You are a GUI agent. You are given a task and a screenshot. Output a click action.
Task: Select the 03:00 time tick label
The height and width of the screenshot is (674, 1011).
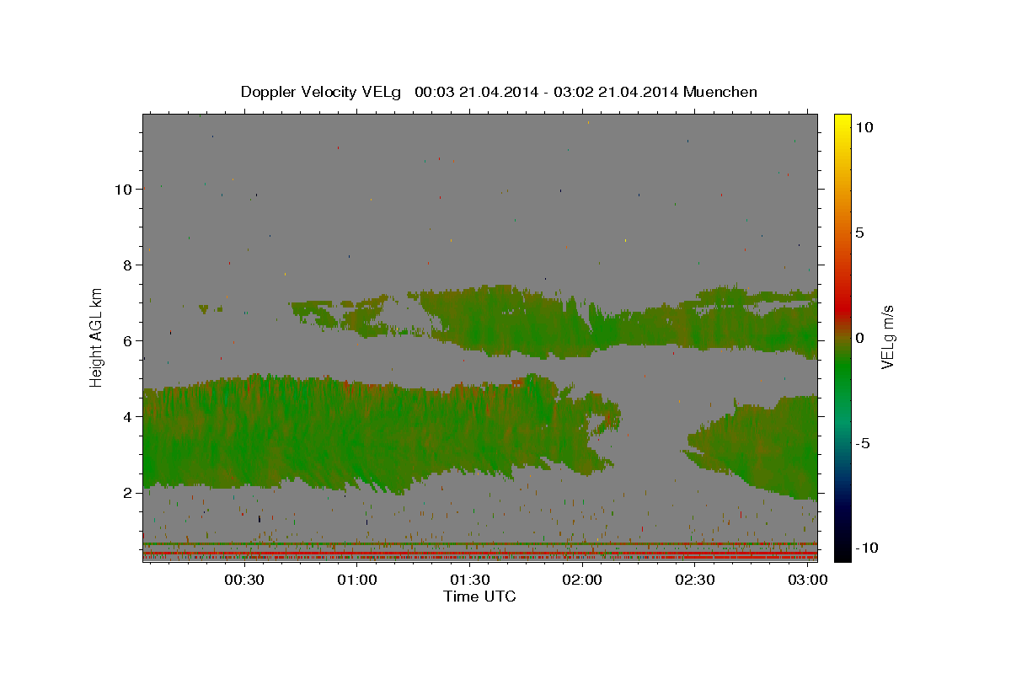coord(807,580)
